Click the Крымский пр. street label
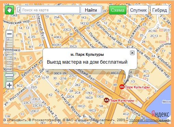Screen dimensions: 174x127 click(x=134, y=112)
